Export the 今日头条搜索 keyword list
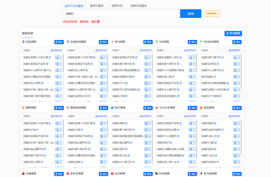 click(192, 108)
